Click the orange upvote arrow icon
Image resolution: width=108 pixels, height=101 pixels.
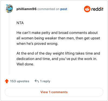coord(7,81)
